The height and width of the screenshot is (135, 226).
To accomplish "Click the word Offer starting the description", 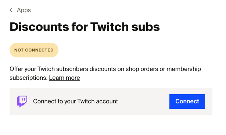I will pos(16,69).
